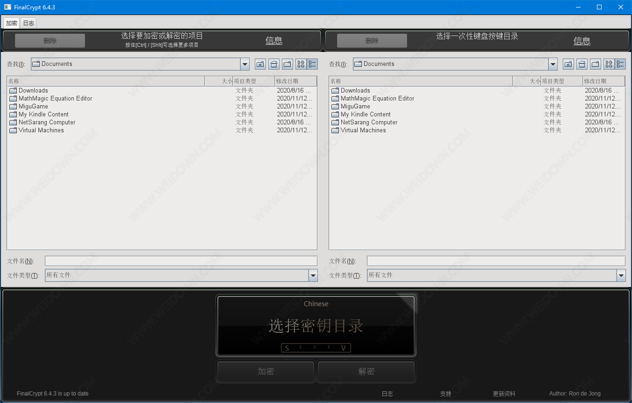Go to the home folder in the right panel
The width and height of the screenshot is (632, 403).
(582, 64)
